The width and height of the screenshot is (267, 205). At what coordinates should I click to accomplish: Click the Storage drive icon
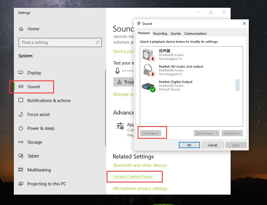[21, 142]
